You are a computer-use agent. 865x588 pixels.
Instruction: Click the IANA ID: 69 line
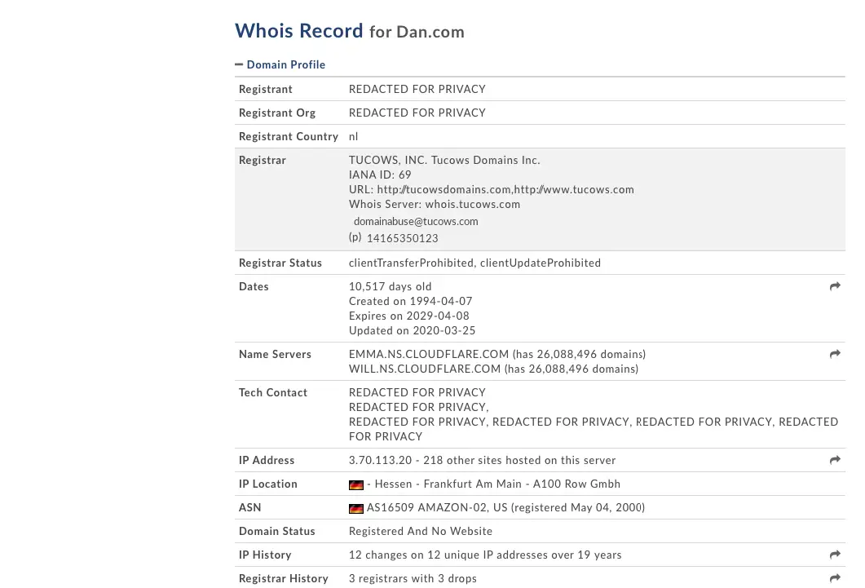(x=380, y=175)
